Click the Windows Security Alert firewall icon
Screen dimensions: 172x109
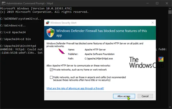pyautogui.click(x=48, y=22)
